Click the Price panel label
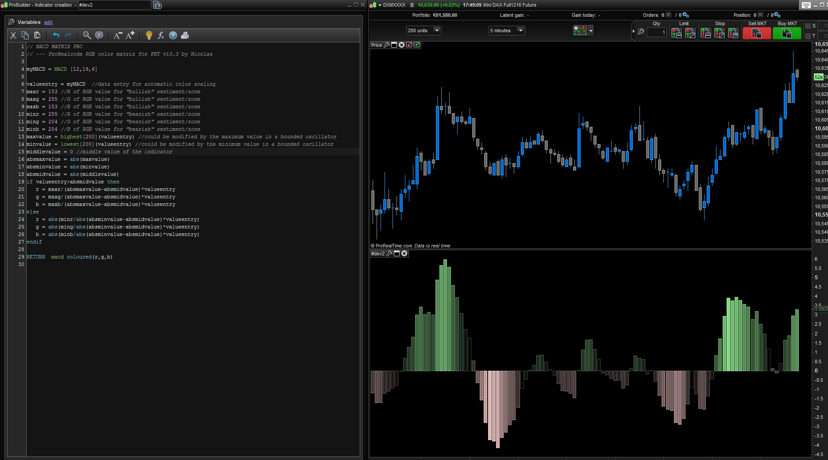This screenshot has height=460, width=828. (377, 45)
